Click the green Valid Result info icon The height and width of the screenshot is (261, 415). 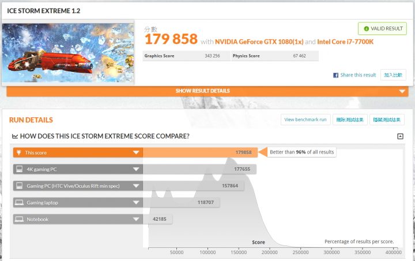[367, 29]
